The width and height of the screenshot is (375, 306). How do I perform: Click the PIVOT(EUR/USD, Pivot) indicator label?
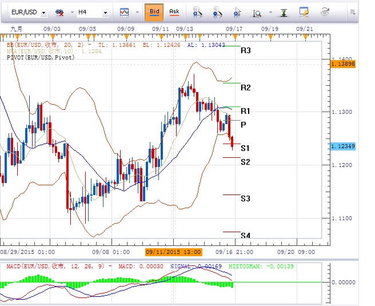click(41, 57)
